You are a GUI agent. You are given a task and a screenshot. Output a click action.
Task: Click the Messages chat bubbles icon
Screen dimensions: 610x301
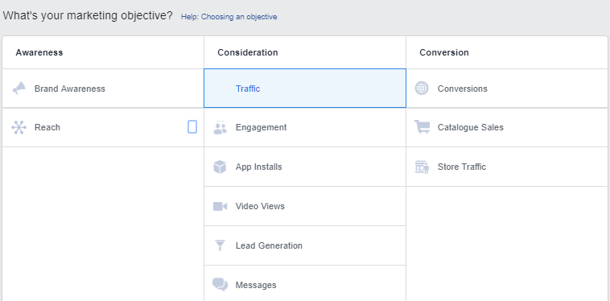221,285
